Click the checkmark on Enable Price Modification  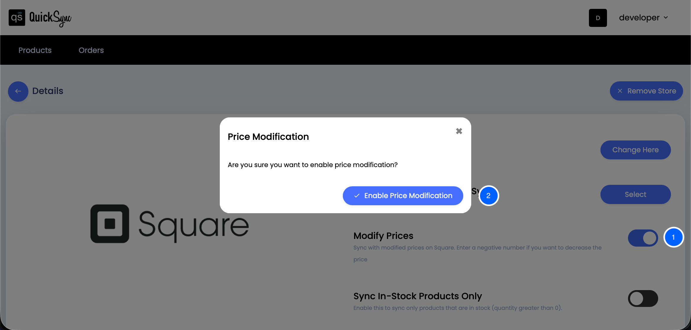pyautogui.click(x=357, y=195)
